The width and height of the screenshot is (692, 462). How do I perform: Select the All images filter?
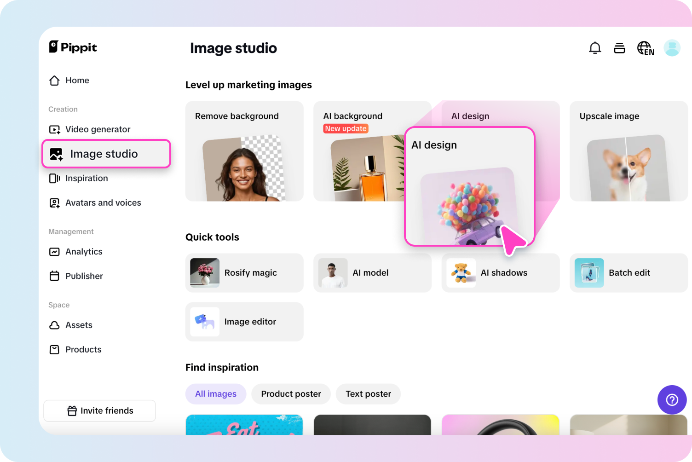[x=215, y=394]
